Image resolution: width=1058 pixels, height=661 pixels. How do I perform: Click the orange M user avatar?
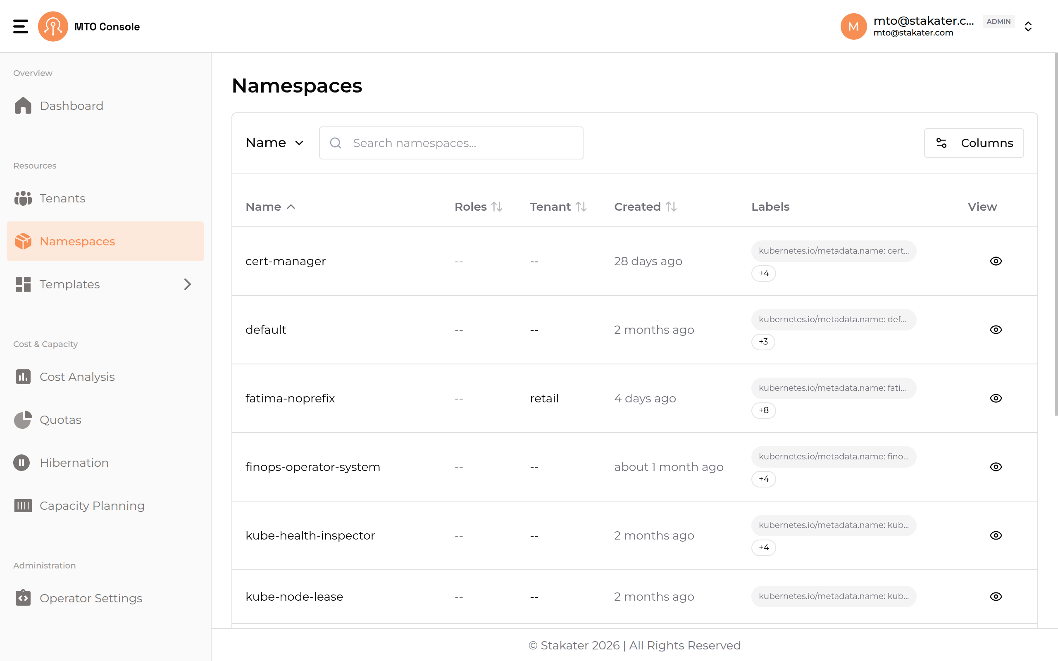coord(853,26)
